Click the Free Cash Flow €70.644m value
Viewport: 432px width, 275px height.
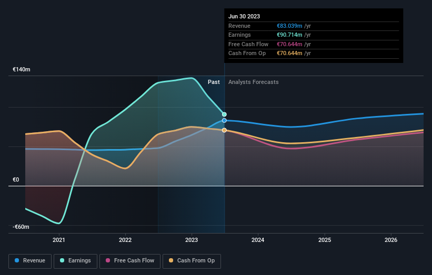click(289, 44)
